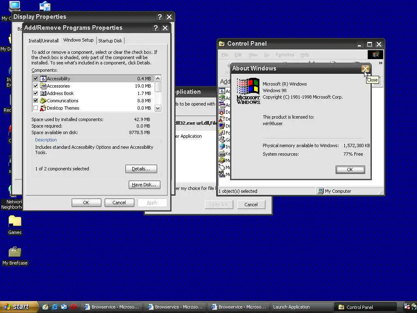
Task: Click Display Properties help question mark
Action: tap(160, 17)
